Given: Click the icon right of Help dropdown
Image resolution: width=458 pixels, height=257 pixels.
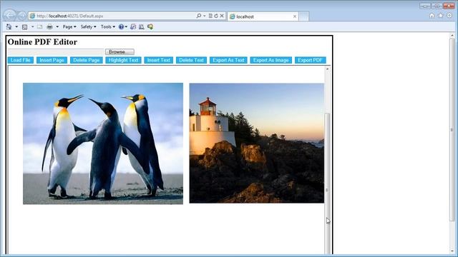Looking at the screenshot, I should click(x=133, y=27).
